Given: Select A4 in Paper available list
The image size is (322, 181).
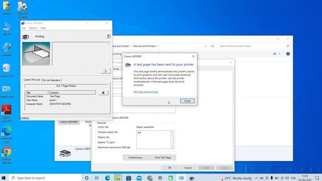Looking at the screenshot, I should pyautogui.click(x=139, y=133).
